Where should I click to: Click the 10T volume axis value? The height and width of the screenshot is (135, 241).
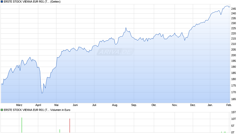(x=234, y=119)
